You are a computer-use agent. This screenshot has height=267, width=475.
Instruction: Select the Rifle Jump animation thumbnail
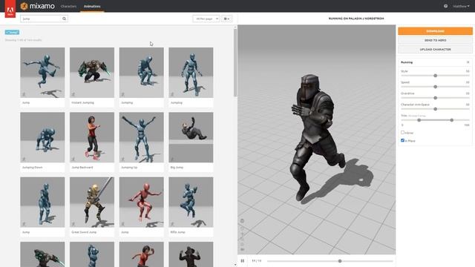[x=191, y=202]
